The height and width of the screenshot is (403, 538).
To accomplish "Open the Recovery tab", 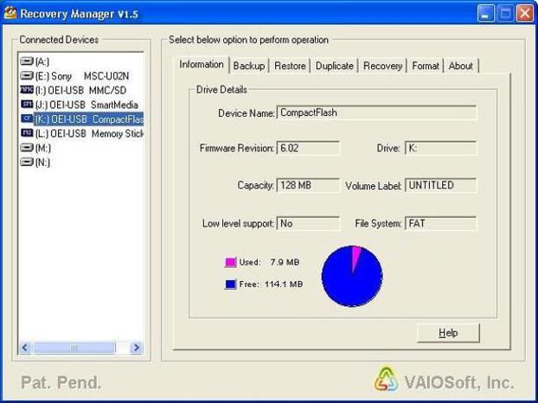I will point(382,66).
